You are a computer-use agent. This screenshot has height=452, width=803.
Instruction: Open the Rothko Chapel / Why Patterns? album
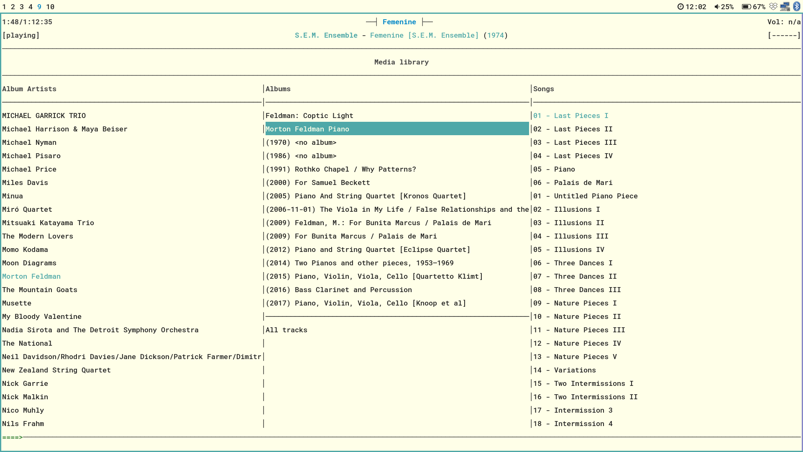coord(340,169)
